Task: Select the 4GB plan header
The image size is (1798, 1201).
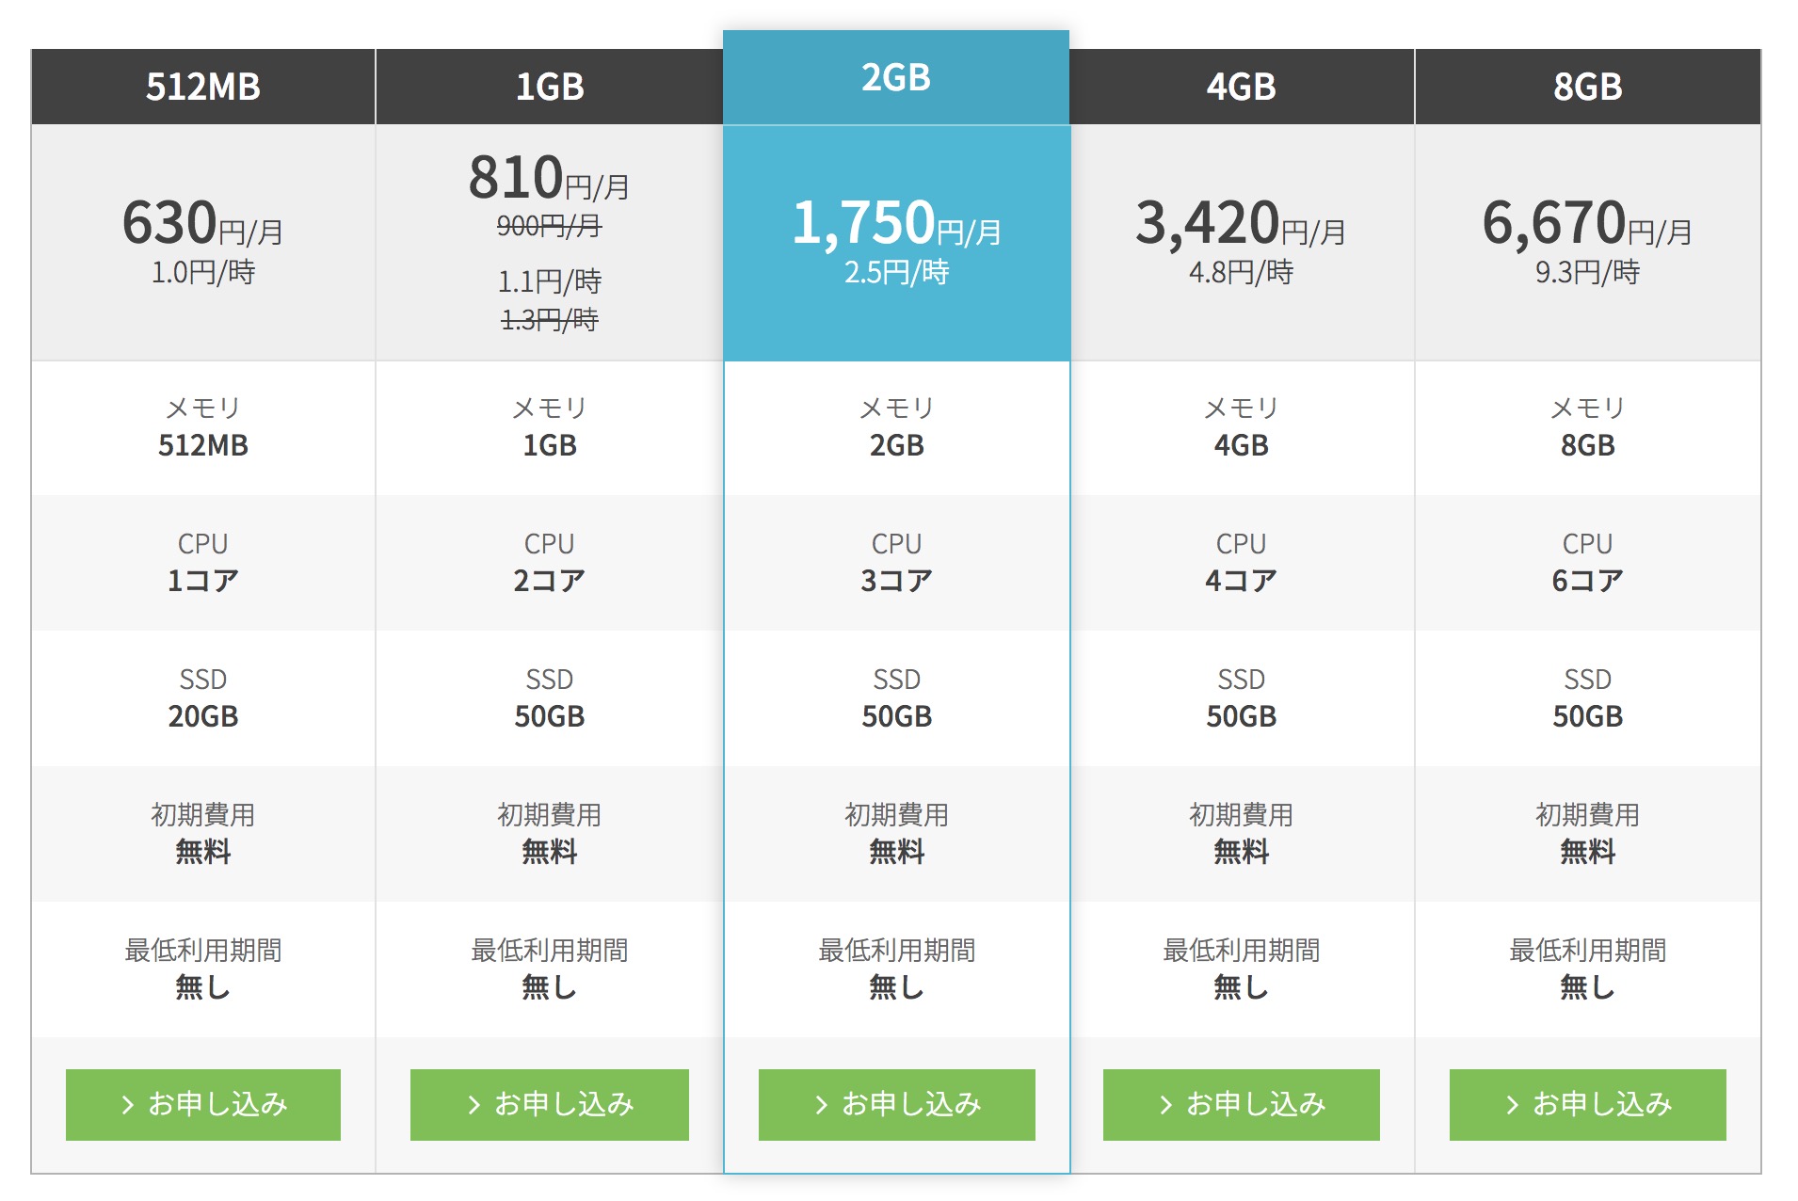Action: 1242,87
